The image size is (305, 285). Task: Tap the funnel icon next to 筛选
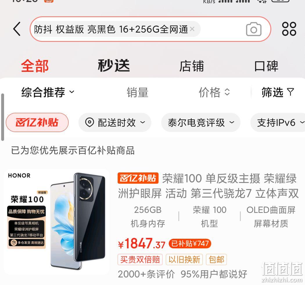point(290,92)
